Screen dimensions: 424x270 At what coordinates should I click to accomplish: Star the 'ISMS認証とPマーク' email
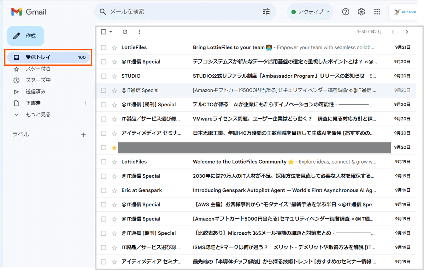click(x=114, y=248)
